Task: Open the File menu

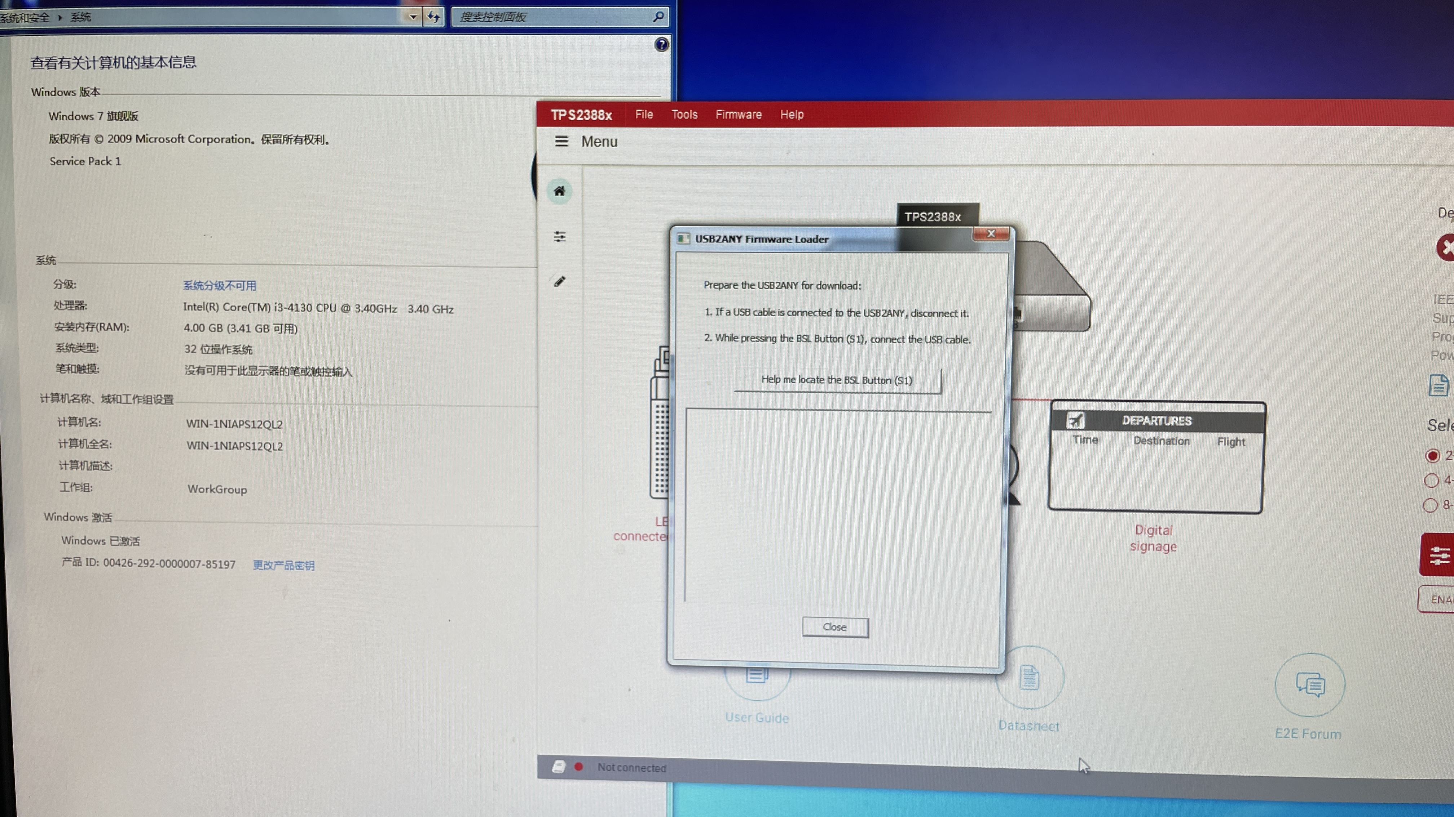Action: (x=643, y=115)
